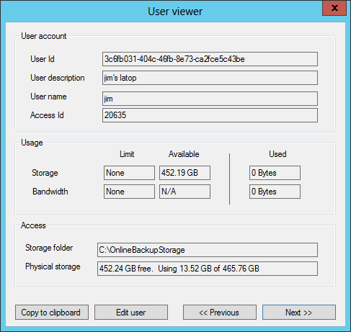Click the Usage group label
Viewport: 351px width, 332px height.
click(x=32, y=143)
